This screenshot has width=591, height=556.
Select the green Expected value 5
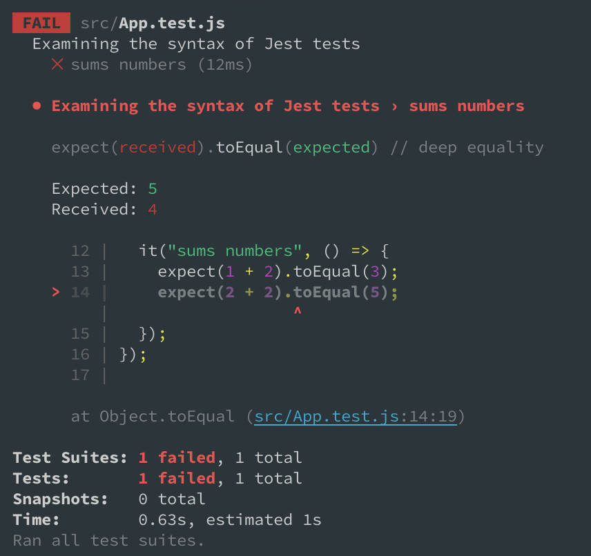(153, 189)
